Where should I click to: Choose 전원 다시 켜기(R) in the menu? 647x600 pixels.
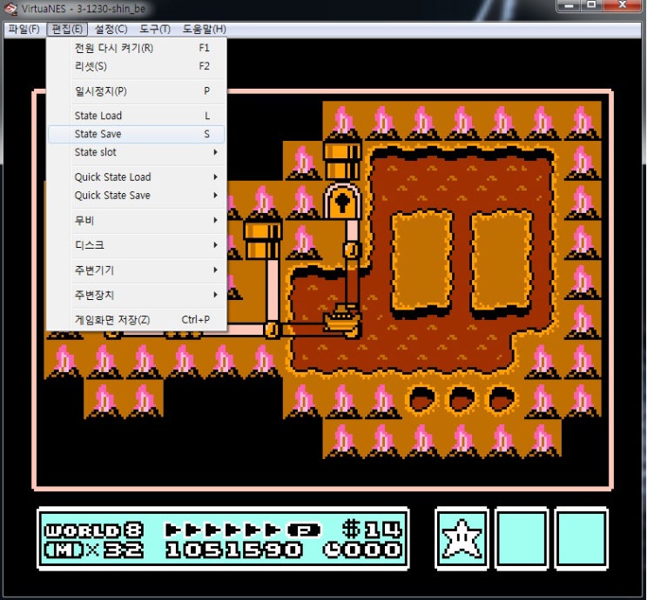[137, 48]
